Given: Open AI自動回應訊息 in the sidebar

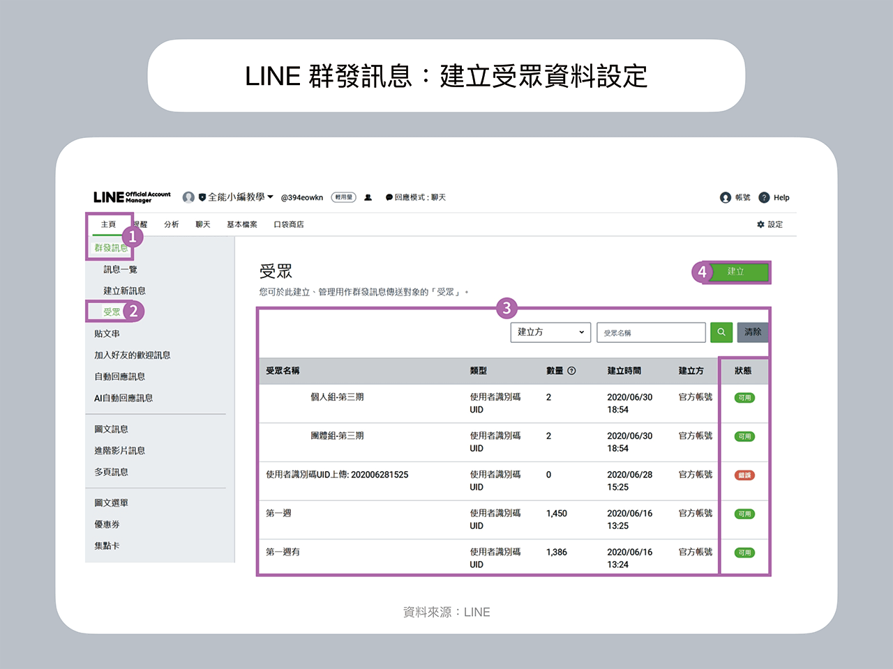Looking at the screenshot, I should [x=123, y=399].
